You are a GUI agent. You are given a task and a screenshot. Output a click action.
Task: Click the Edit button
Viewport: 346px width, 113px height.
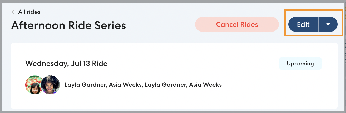pyautogui.click(x=303, y=24)
